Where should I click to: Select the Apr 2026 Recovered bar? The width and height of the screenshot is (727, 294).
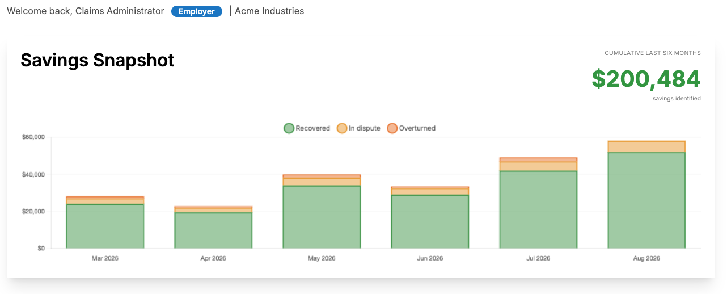[x=213, y=230]
